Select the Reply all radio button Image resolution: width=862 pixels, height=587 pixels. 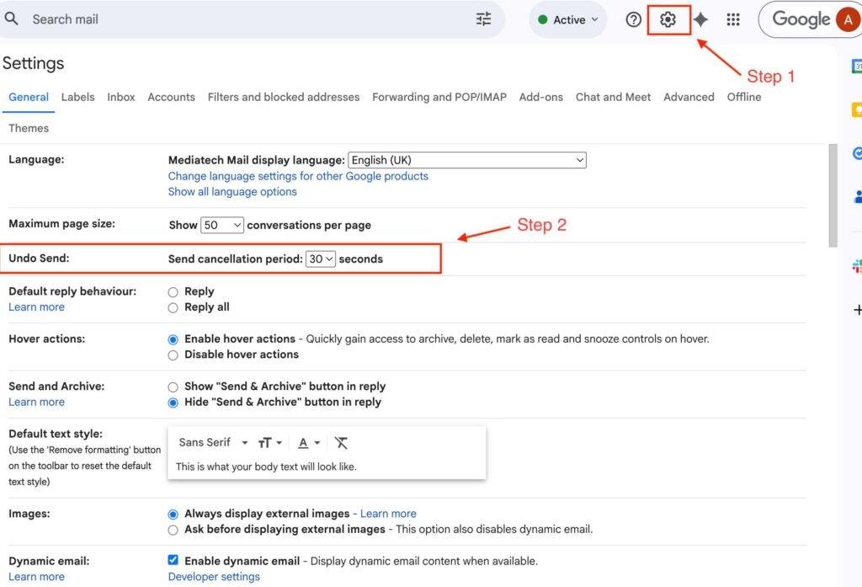pos(173,307)
